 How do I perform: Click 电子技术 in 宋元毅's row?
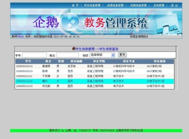[118, 86]
